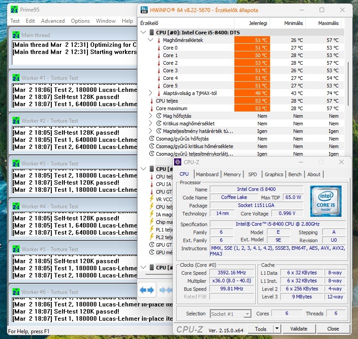Select the Core 4 row in HWiNFO
Image resolution: width=358 pixels, height=339 pixels.
coord(246,78)
